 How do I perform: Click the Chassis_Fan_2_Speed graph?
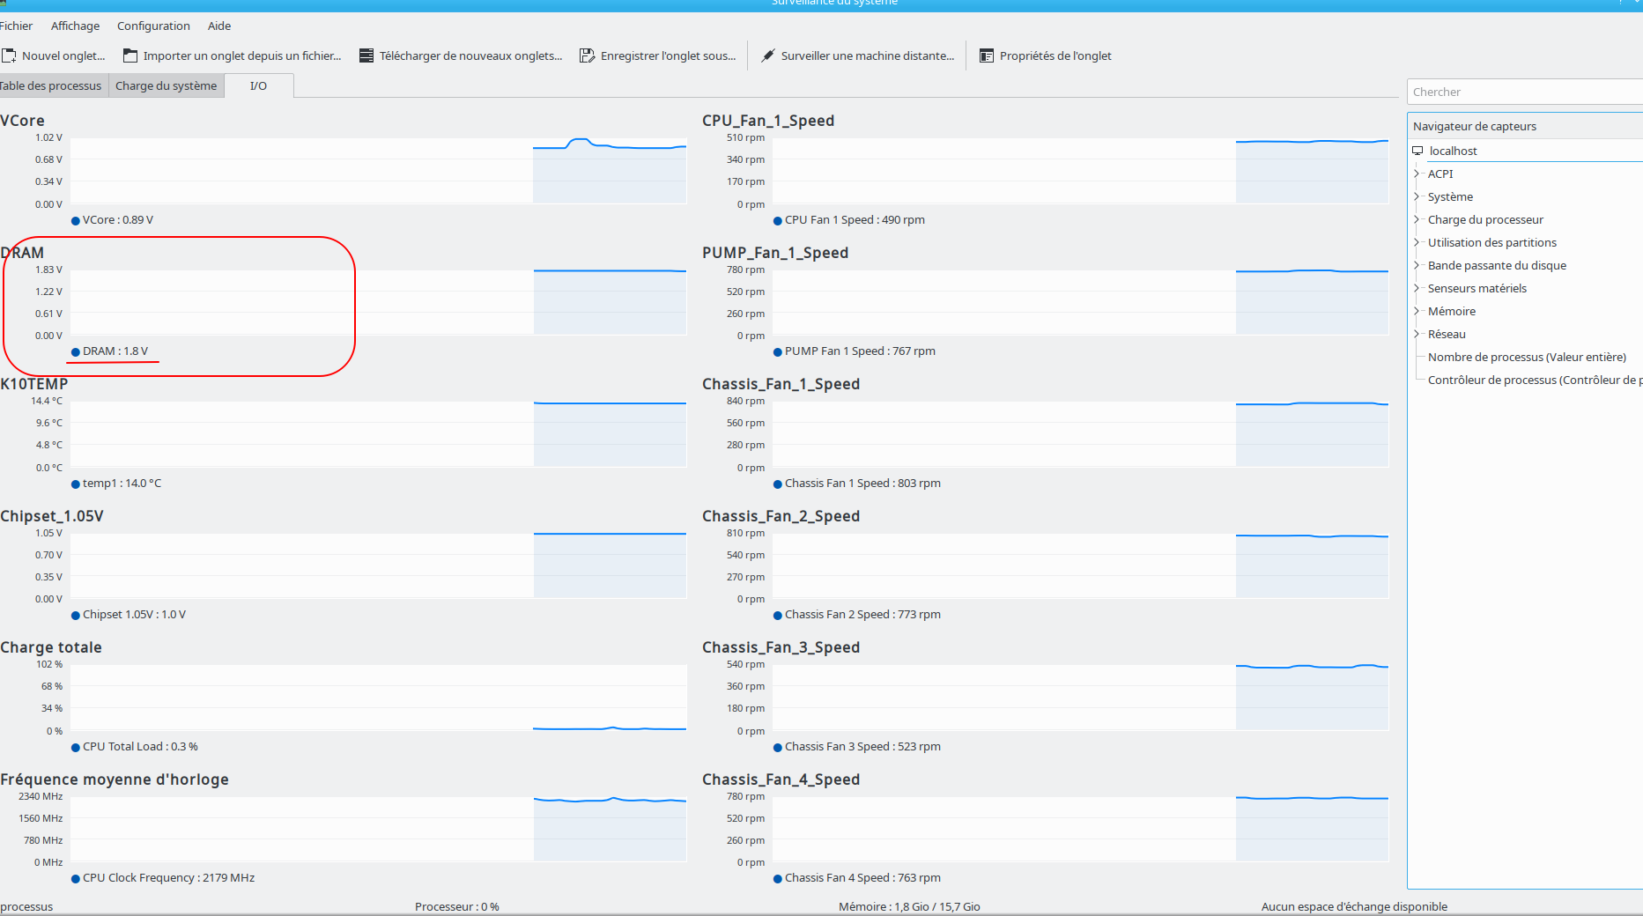click(x=1080, y=565)
